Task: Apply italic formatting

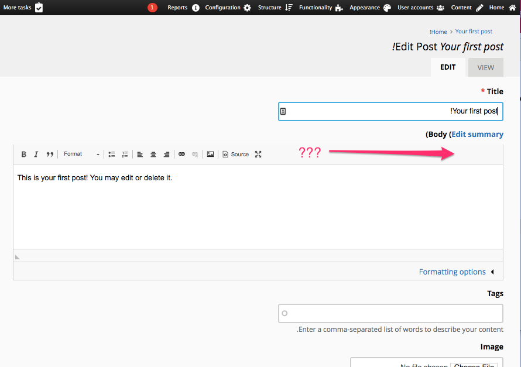Action: point(36,154)
